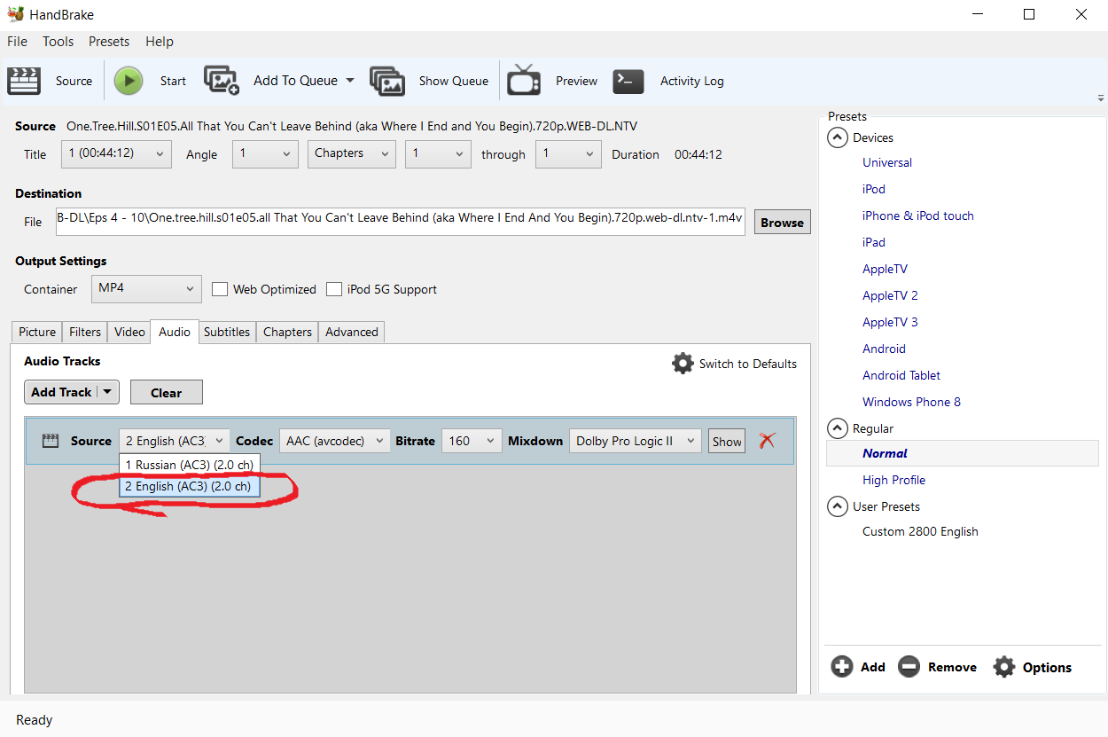Screen dimensions: 1108x737
Task: Select the Android preset
Action: click(x=884, y=349)
